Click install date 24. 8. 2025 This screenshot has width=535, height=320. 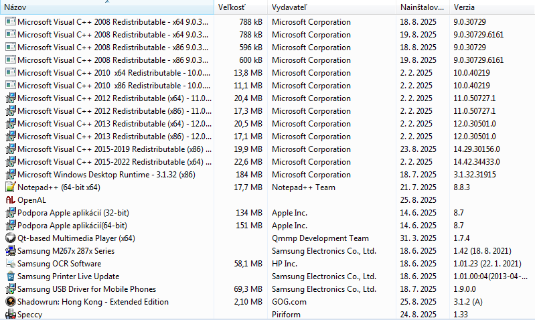pyautogui.click(x=418, y=315)
